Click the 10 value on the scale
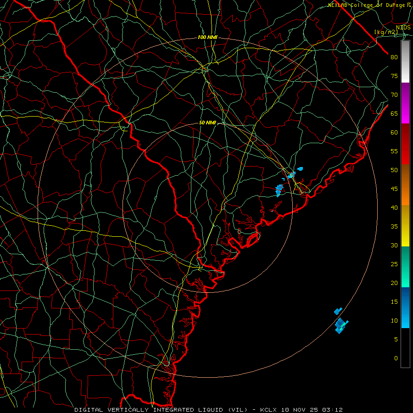Viewport: 413px width, 413px height. 394,321
